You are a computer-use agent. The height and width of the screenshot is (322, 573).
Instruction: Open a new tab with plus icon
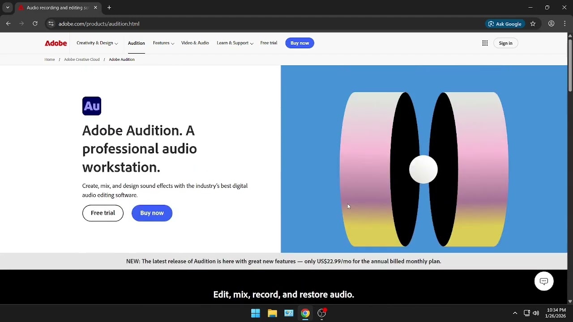pos(109,8)
